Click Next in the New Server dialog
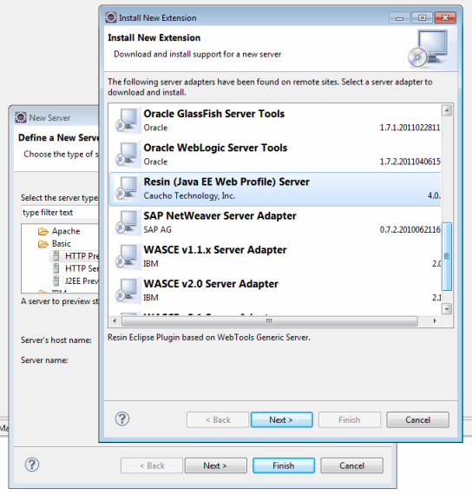472x495 pixels. (215, 465)
